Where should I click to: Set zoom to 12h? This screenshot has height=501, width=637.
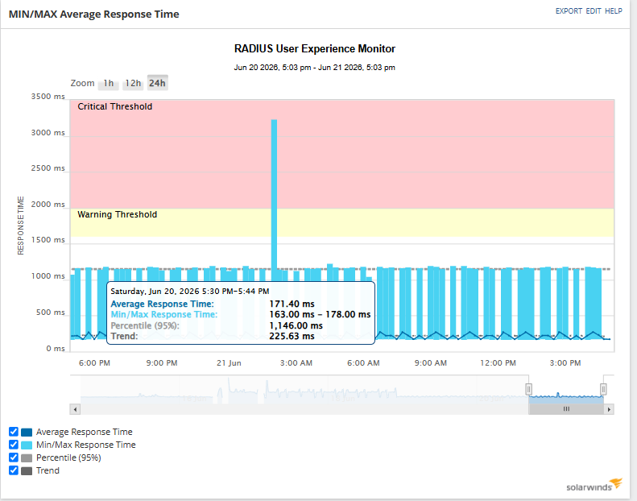[133, 83]
